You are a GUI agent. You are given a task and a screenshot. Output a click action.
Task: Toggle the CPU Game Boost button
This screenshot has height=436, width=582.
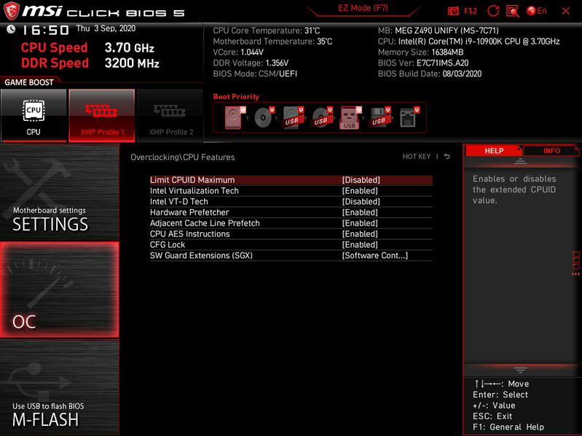pos(34,115)
